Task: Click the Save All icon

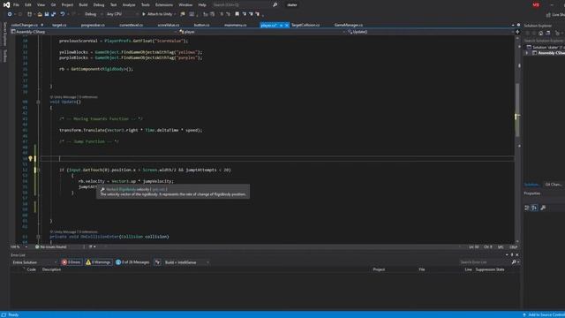Action: pyautogui.click(x=53, y=14)
